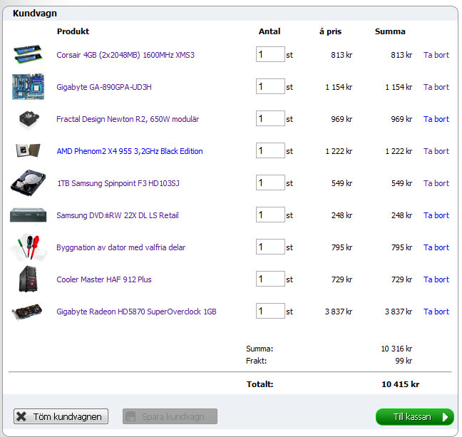The width and height of the screenshot is (462, 437).
Task: Click the screwdrivers assembly service icon
Action: click(x=28, y=247)
